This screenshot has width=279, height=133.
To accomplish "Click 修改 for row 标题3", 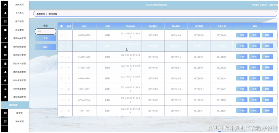I will tap(255, 89).
